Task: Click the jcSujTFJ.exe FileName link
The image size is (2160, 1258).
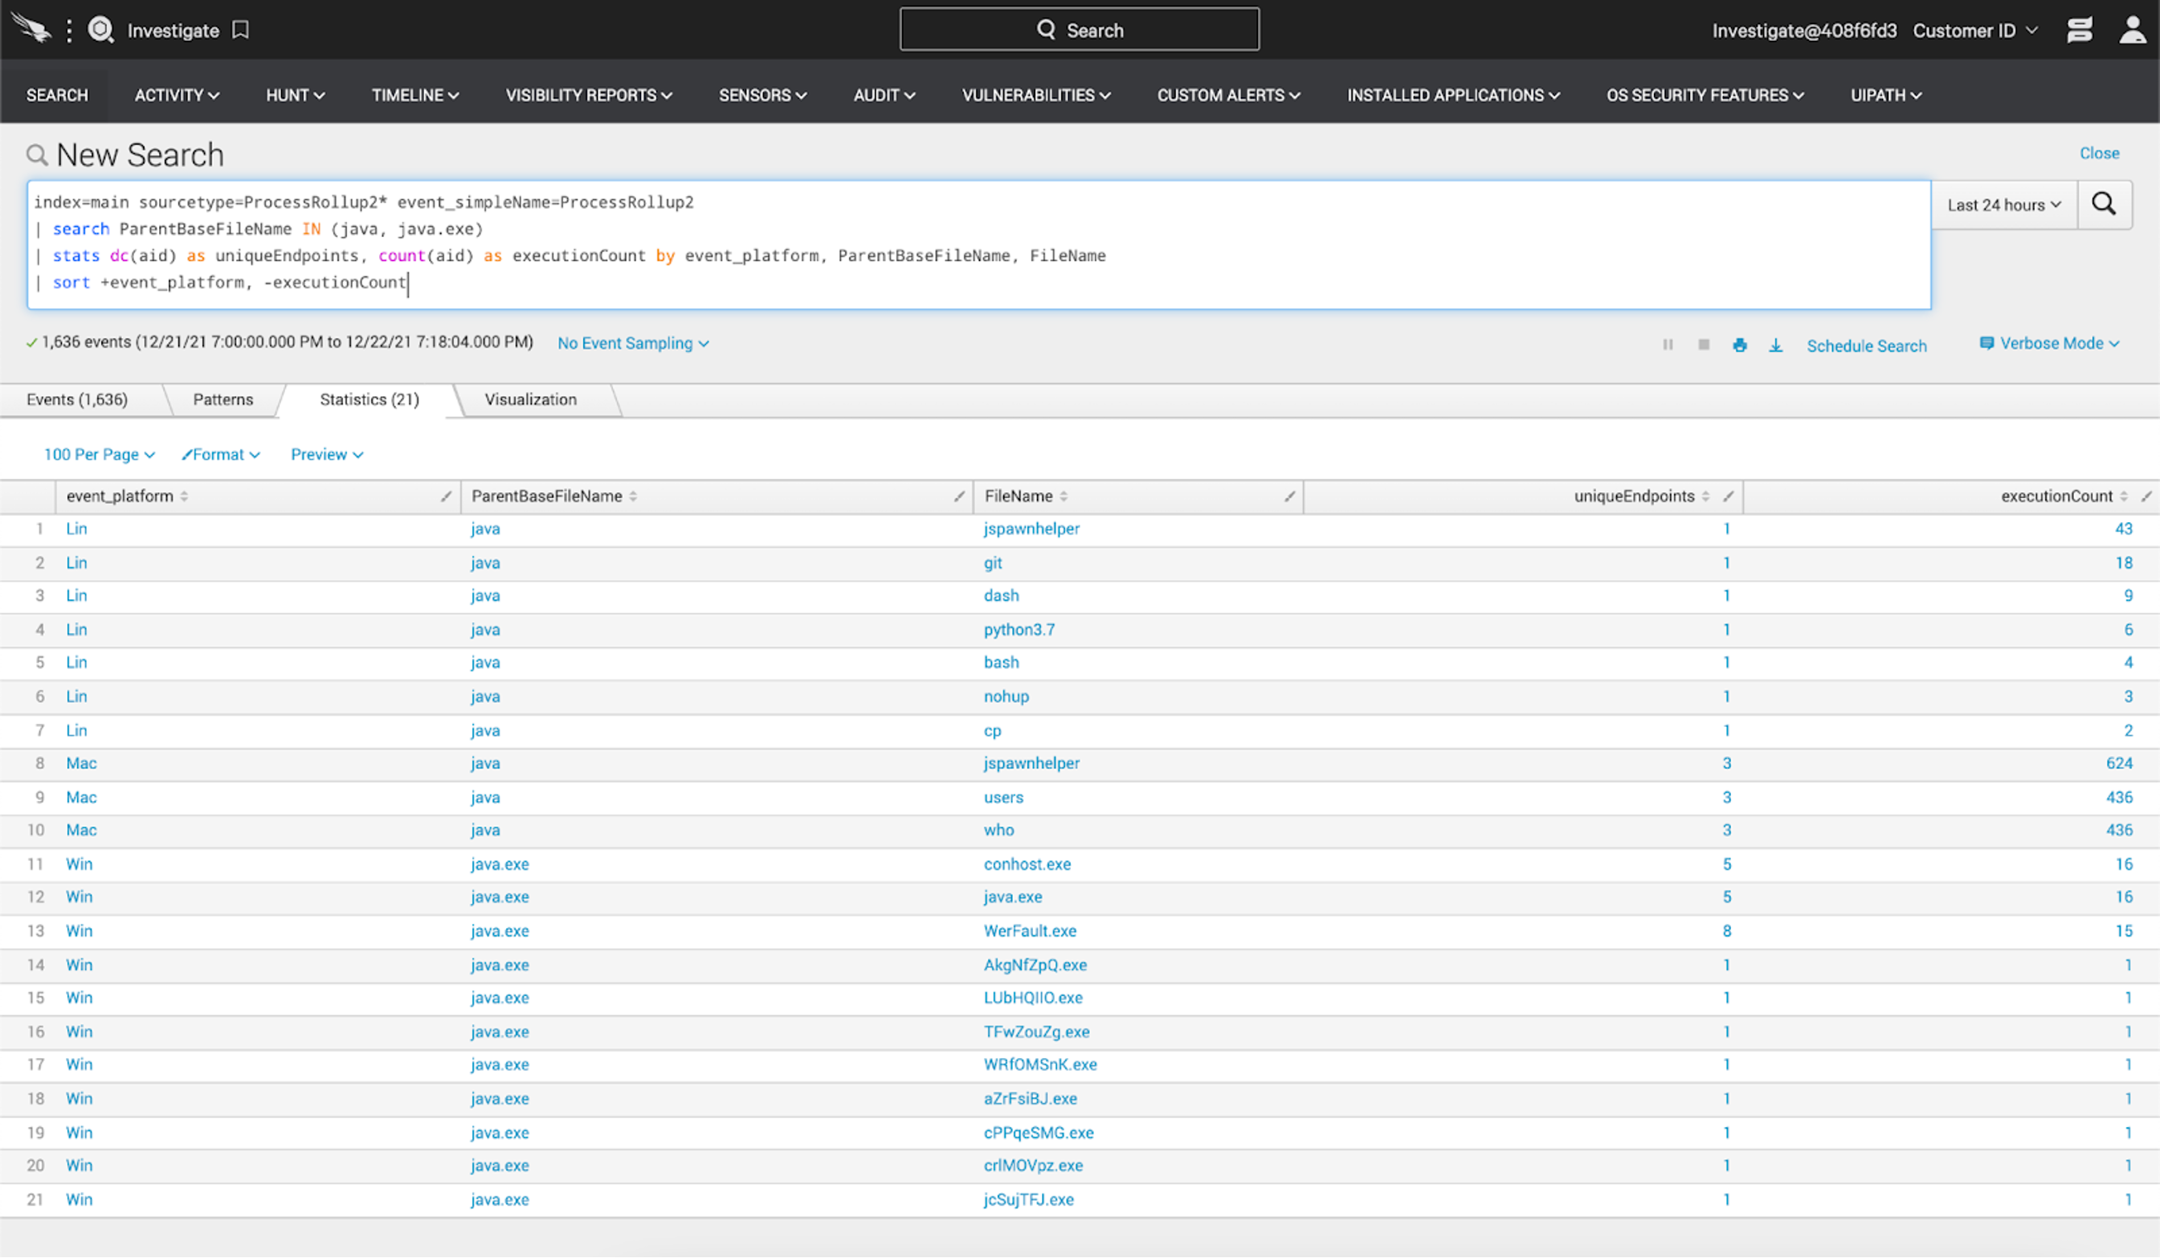Action: click(1028, 1199)
